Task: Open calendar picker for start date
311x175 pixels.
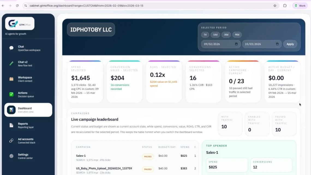Action: [x=236, y=44]
